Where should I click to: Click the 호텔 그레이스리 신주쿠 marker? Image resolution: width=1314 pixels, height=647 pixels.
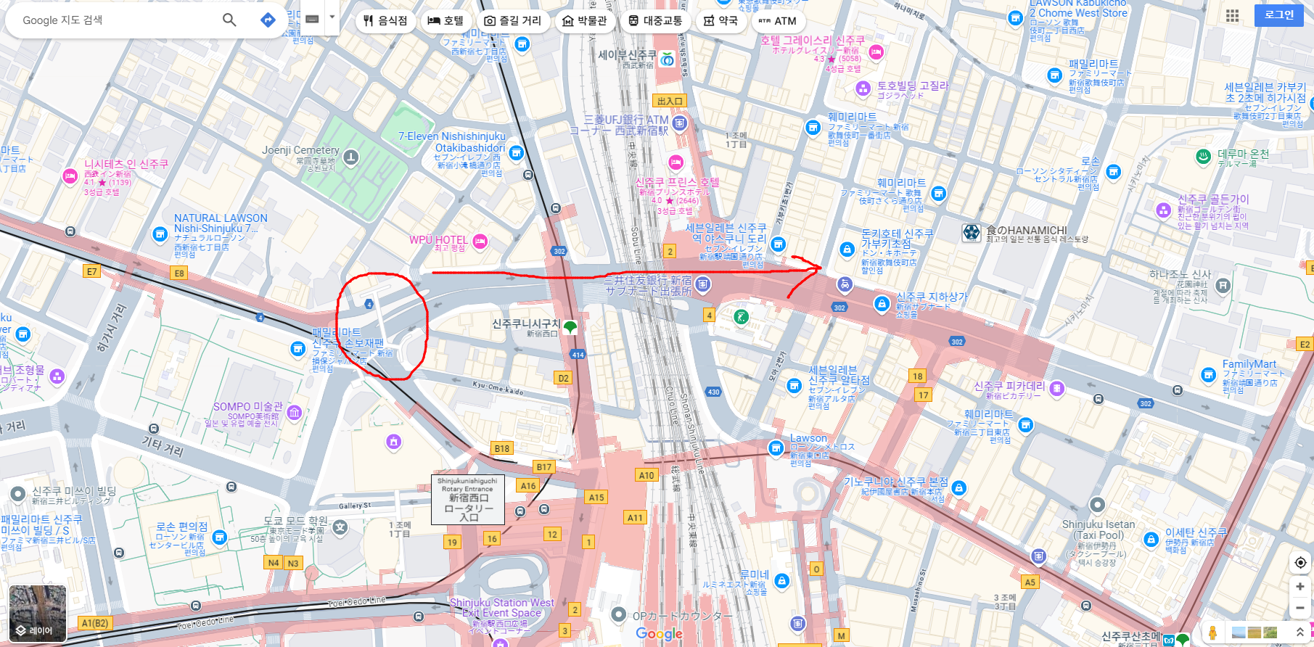point(876,52)
